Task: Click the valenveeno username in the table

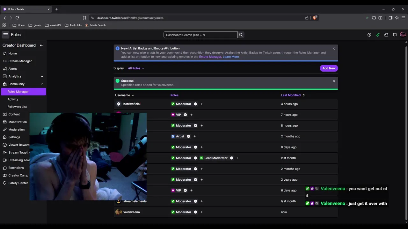Action: (131, 212)
